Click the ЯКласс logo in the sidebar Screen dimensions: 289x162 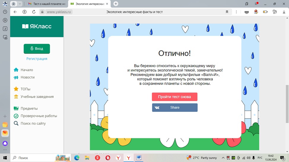point(37,26)
